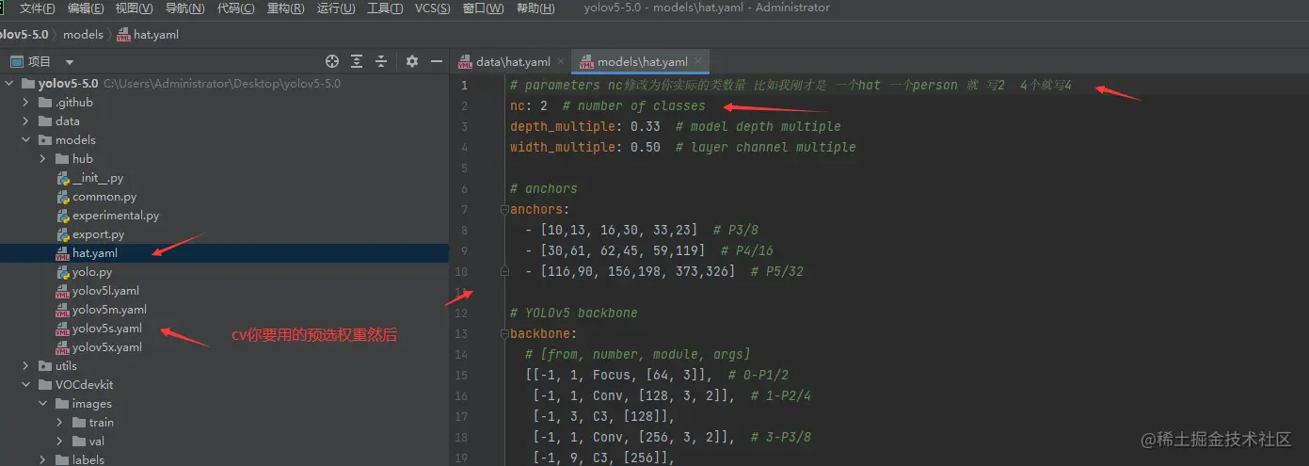Open the 工具(T) menu
This screenshot has width=1309, height=466.
click(385, 8)
